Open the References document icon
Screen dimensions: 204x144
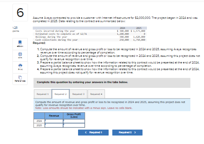[x=20, y=77]
